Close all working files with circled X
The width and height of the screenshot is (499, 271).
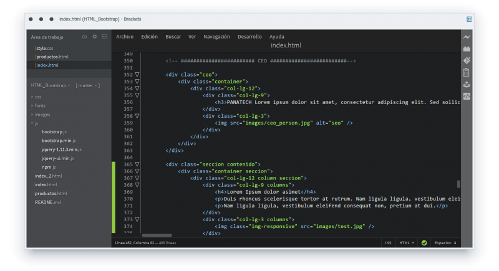pyautogui.click(x=84, y=37)
